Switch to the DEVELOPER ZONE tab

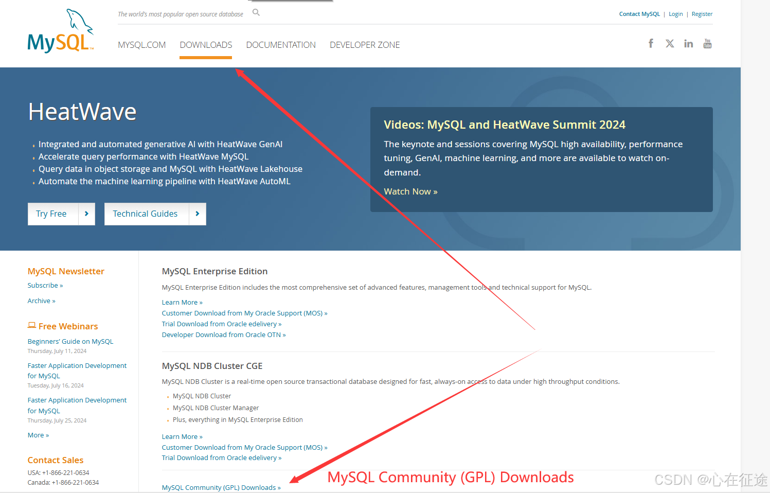click(x=365, y=45)
